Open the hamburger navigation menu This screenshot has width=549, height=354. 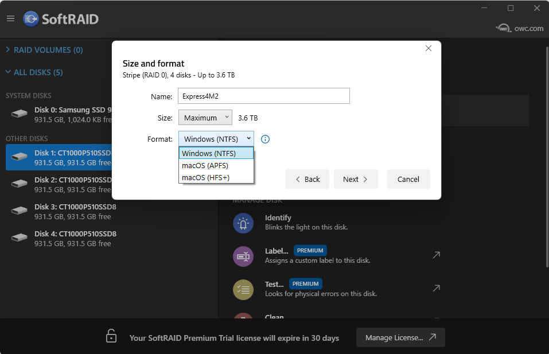pos(10,18)
